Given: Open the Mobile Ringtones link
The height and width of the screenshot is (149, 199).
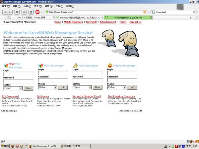Looking at the screenshot, I should tap(73, 22).
